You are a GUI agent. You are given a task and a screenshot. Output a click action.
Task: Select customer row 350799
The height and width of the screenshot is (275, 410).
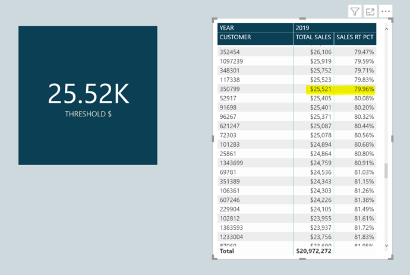point(297,89)
